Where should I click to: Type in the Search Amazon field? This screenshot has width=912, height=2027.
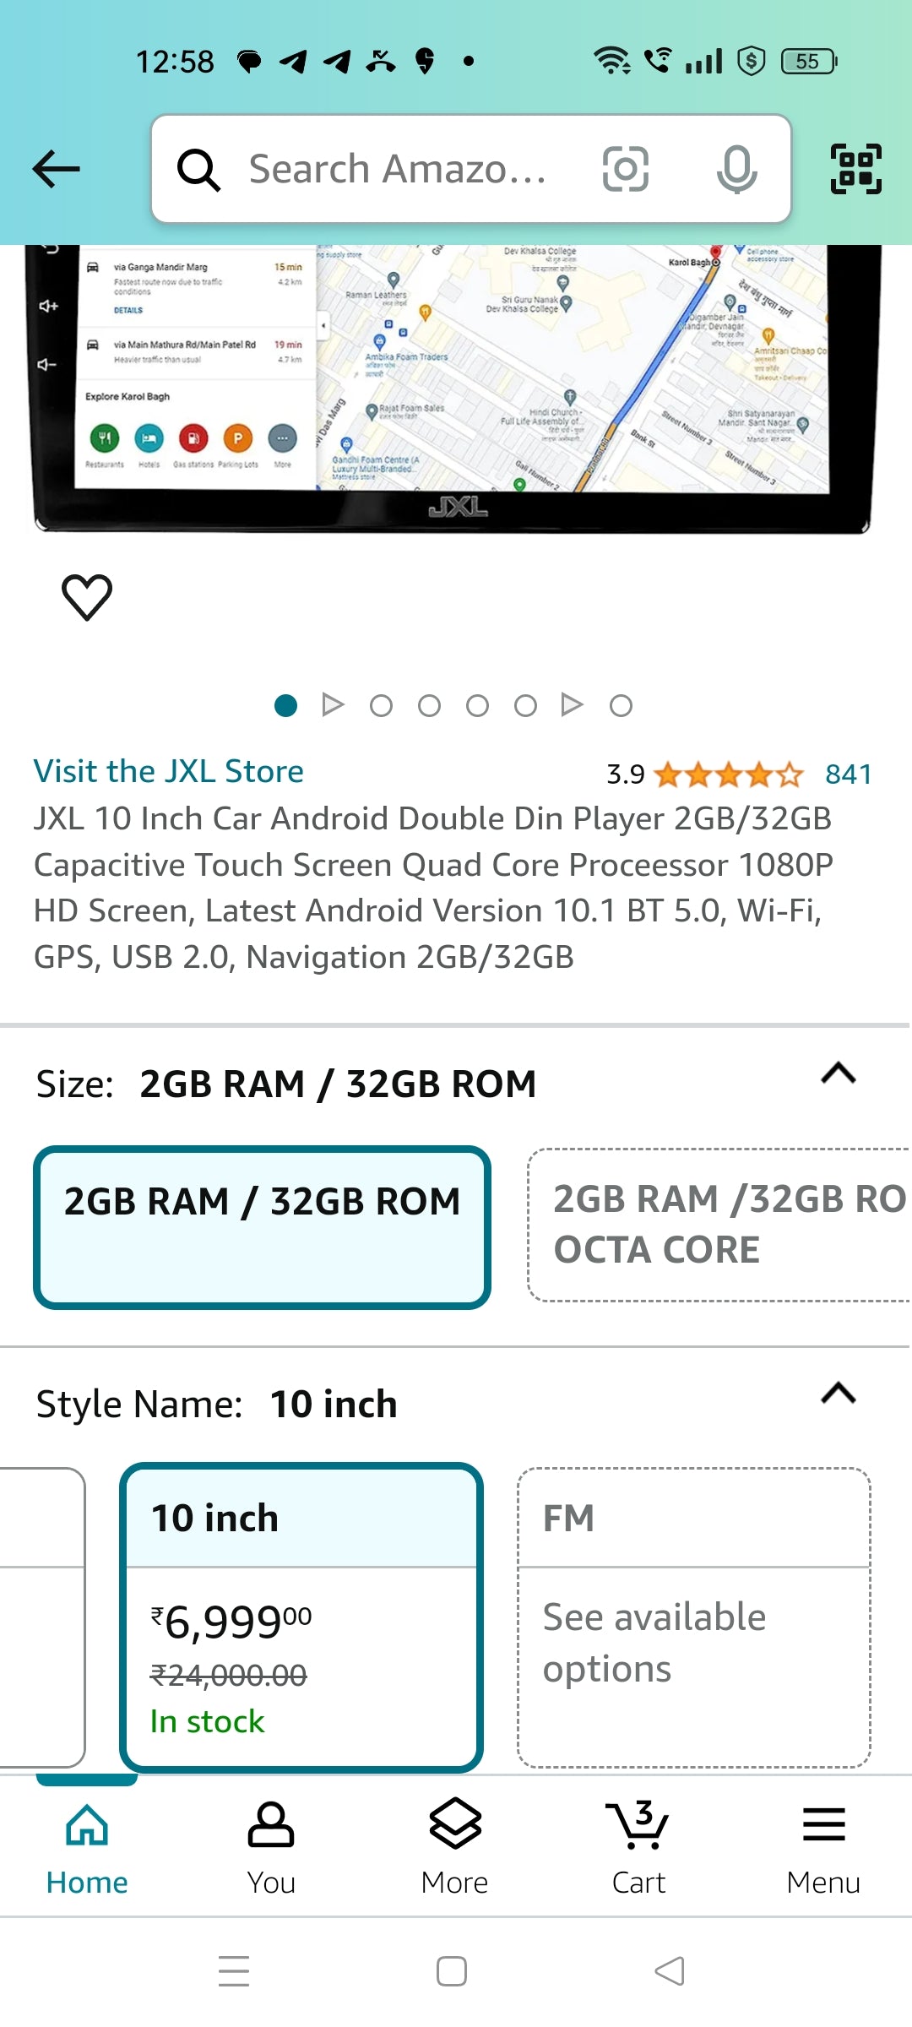click(x=397, y=169)
